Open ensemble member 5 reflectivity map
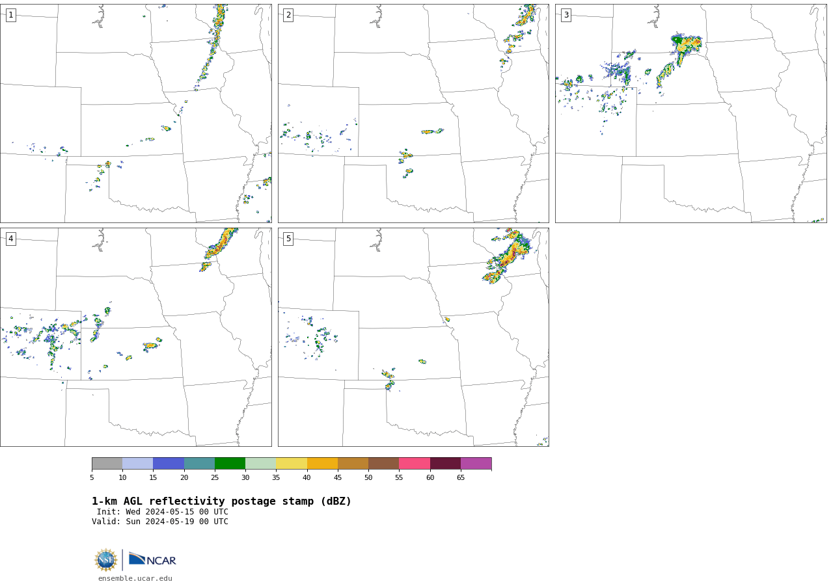This screenshot has width=833, height=586. 413,337
